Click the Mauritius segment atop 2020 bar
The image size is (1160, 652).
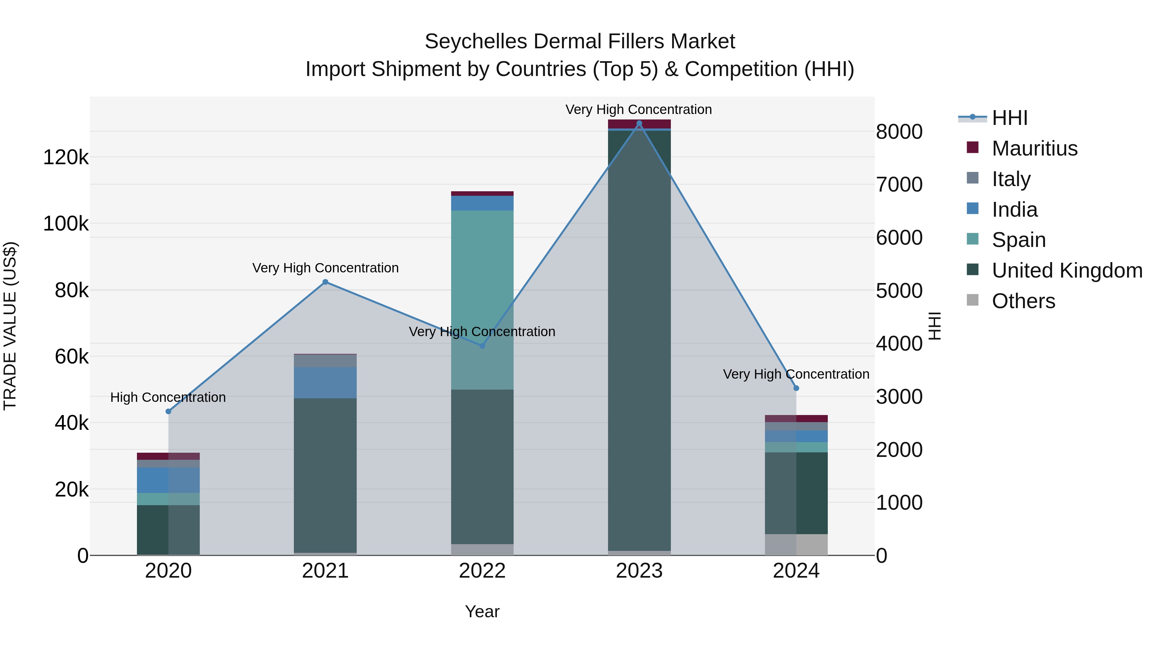coord(169,456)
